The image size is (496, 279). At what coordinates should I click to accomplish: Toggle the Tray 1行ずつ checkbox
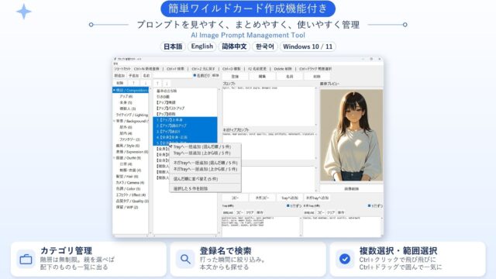tap(288, 206)
